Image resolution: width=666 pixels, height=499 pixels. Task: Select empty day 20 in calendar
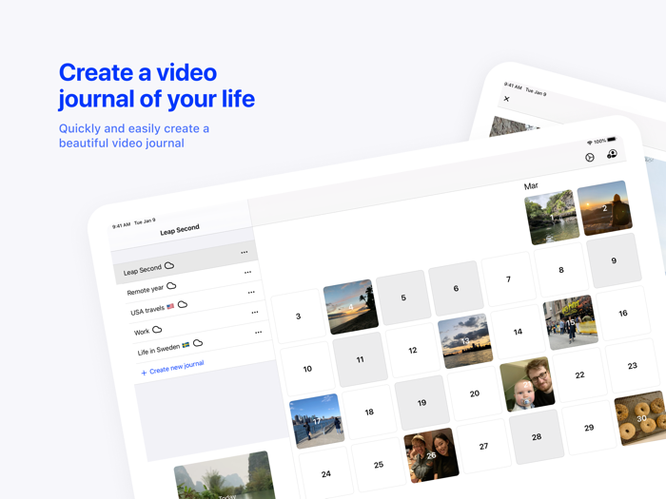(x=475, y=393)
